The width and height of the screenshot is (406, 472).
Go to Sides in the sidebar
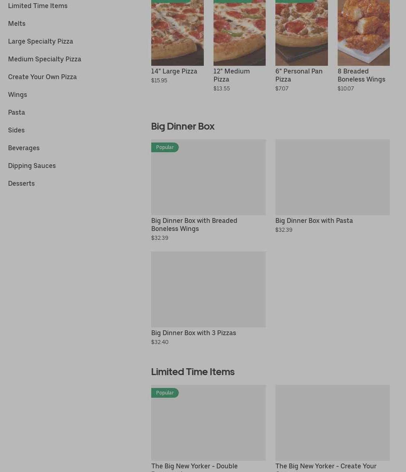pyautogui.click(x=16, y=130)
